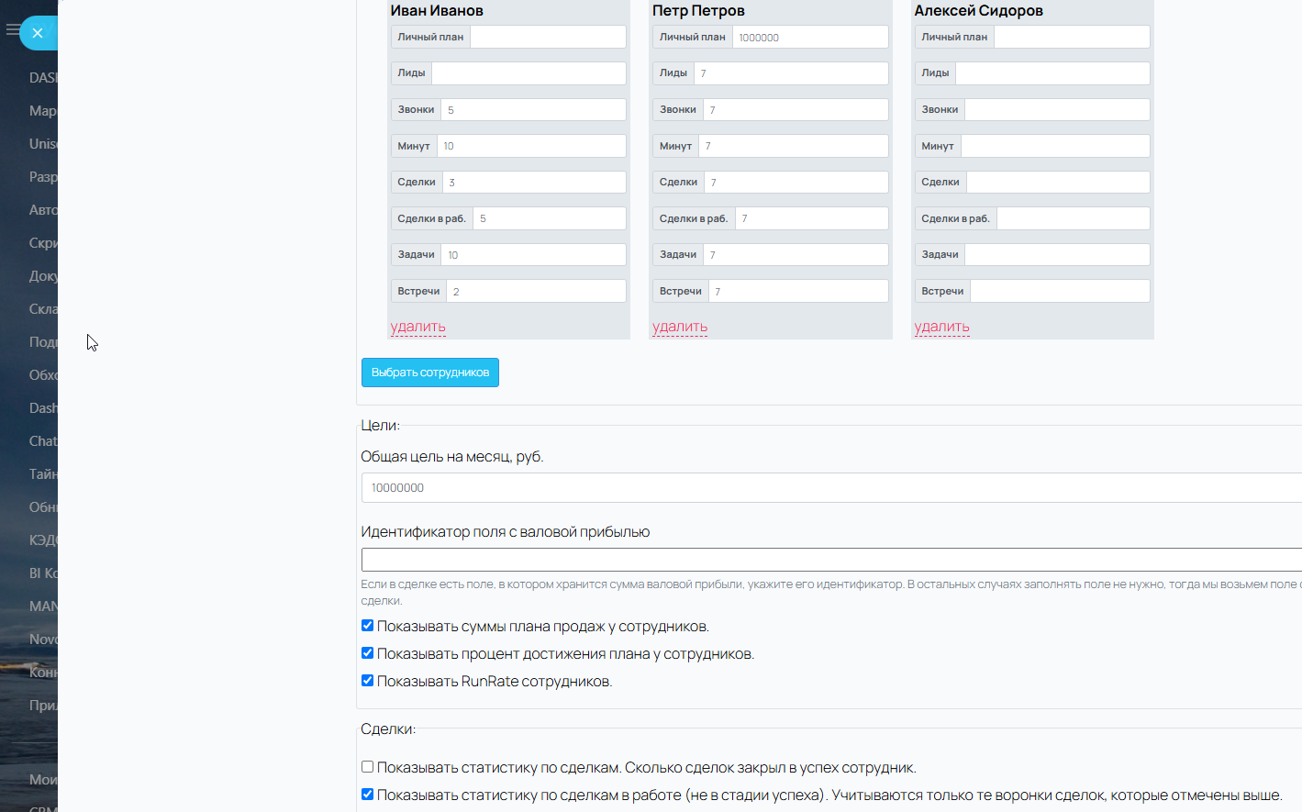Edit Алексей Сидоров's 'Минут' field

pyautogui.click(x=1056, y=146)
